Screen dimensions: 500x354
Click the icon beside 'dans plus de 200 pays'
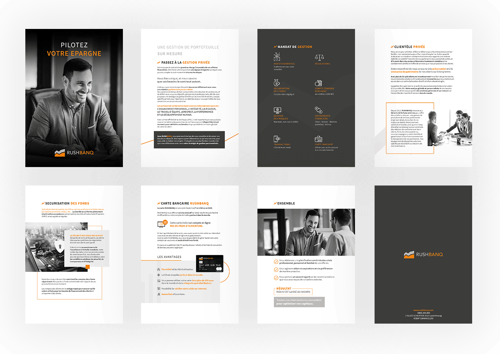[x=159, y=281]
